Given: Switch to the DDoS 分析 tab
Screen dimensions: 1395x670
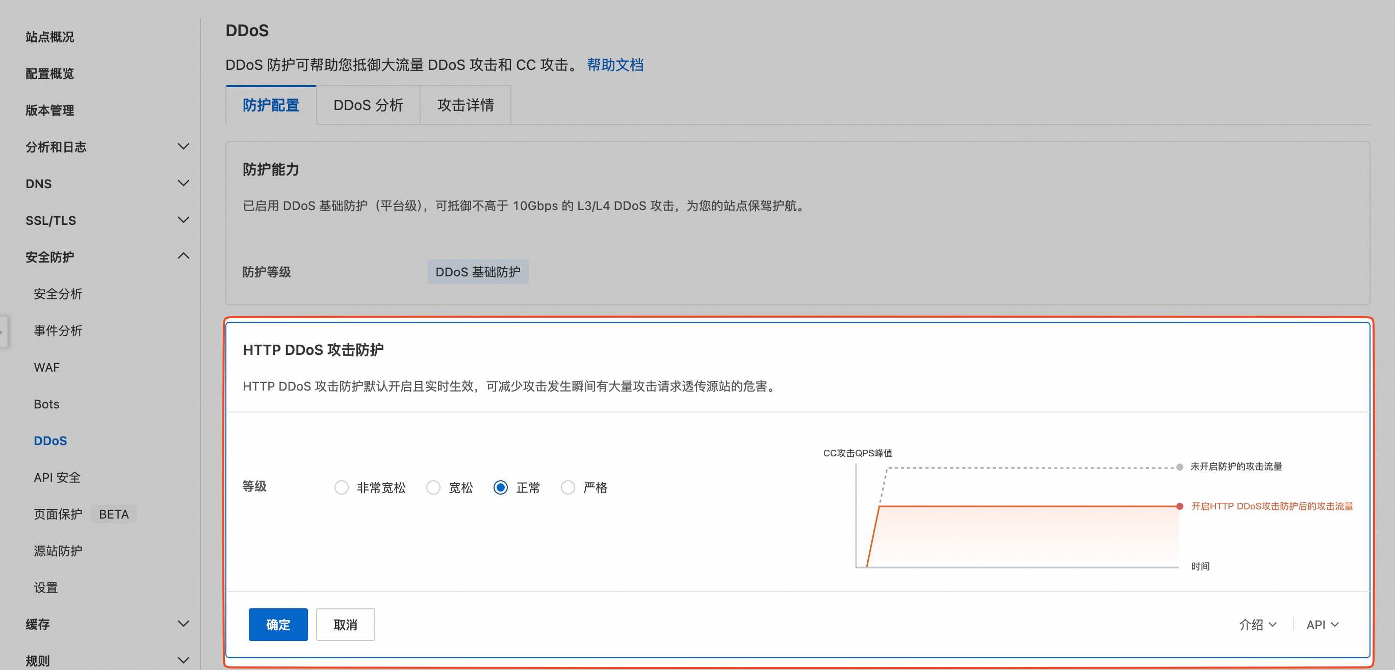Looking at the screenshot, I should pos(368,105).
